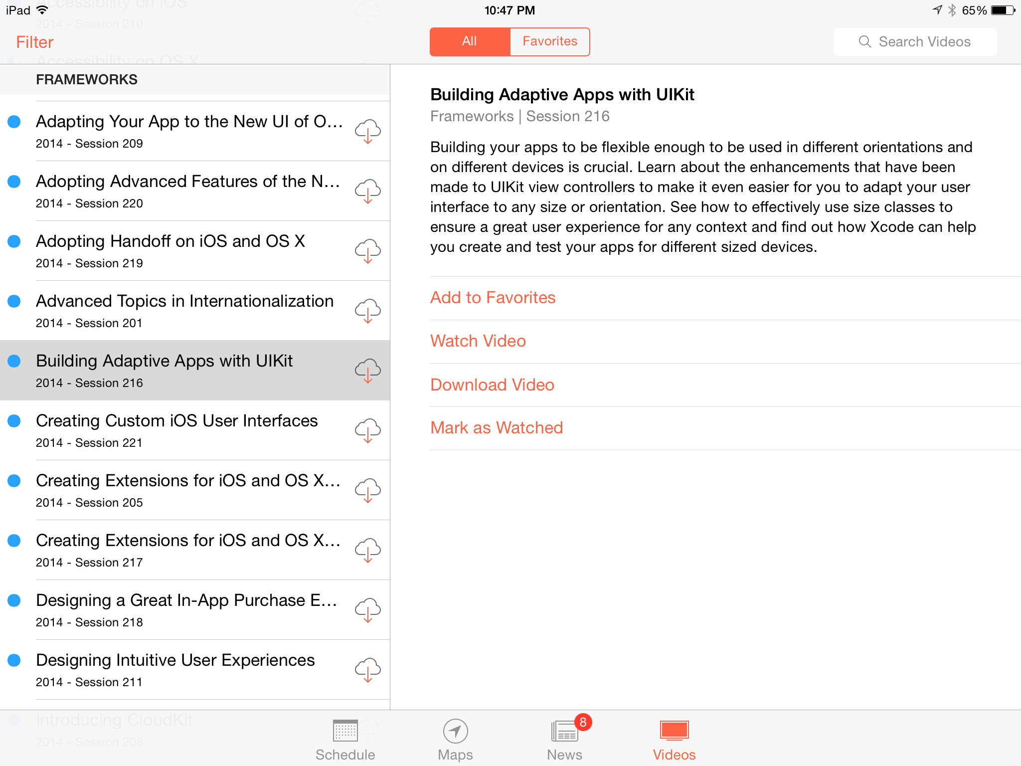Viewport: 1021px width, 766px height.
Task: Select Designing Intuitive User Experiences
Action: pyautogui.click(x=195, y=670)
